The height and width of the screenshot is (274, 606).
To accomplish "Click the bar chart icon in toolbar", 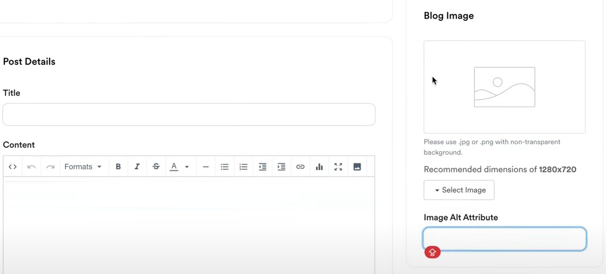I will click(x=319, y=167).
